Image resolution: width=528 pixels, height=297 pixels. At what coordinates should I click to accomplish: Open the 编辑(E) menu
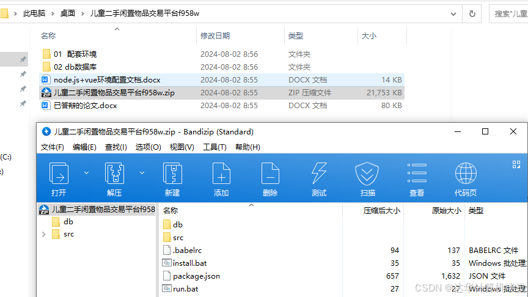click(84, 147)
